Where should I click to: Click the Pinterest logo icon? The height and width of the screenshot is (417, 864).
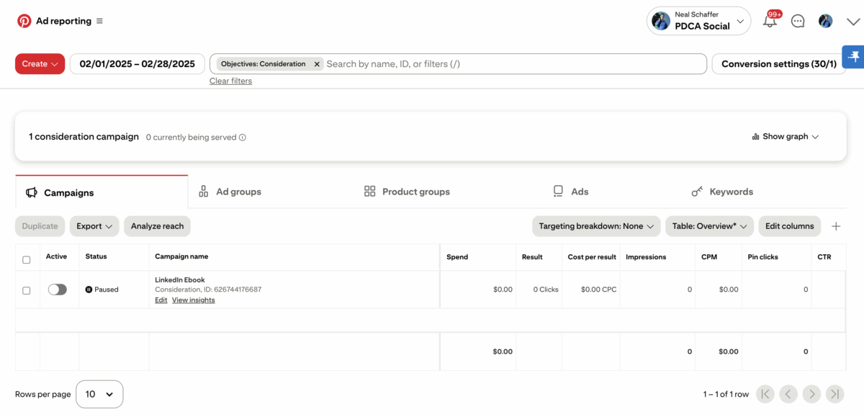pos(24,21)
